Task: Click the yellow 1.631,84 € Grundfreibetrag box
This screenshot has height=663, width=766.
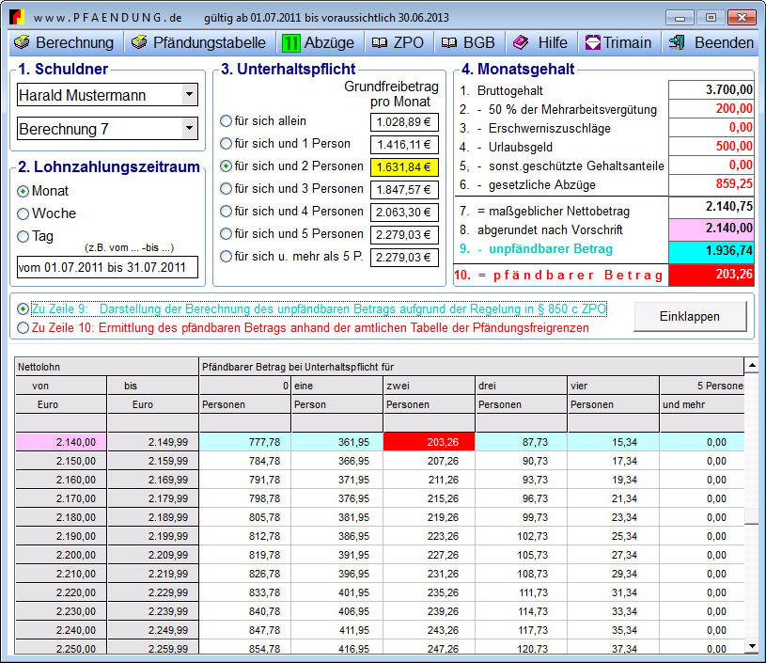Action: coord(404,167)
